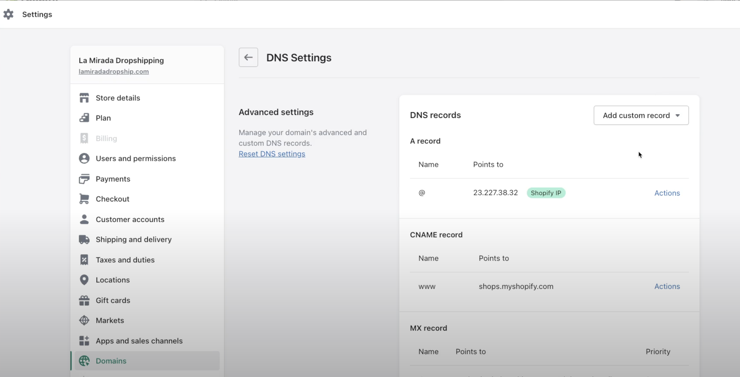
Task: Click the Reset DNS settings link
Action: 272,154
